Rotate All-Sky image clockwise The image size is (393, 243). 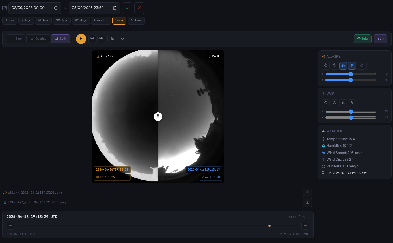pyautogui.click(x=334, y=65)
